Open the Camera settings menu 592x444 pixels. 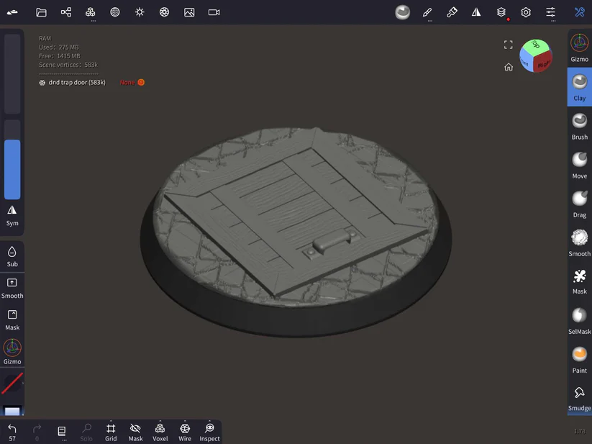tap(214, 12)
